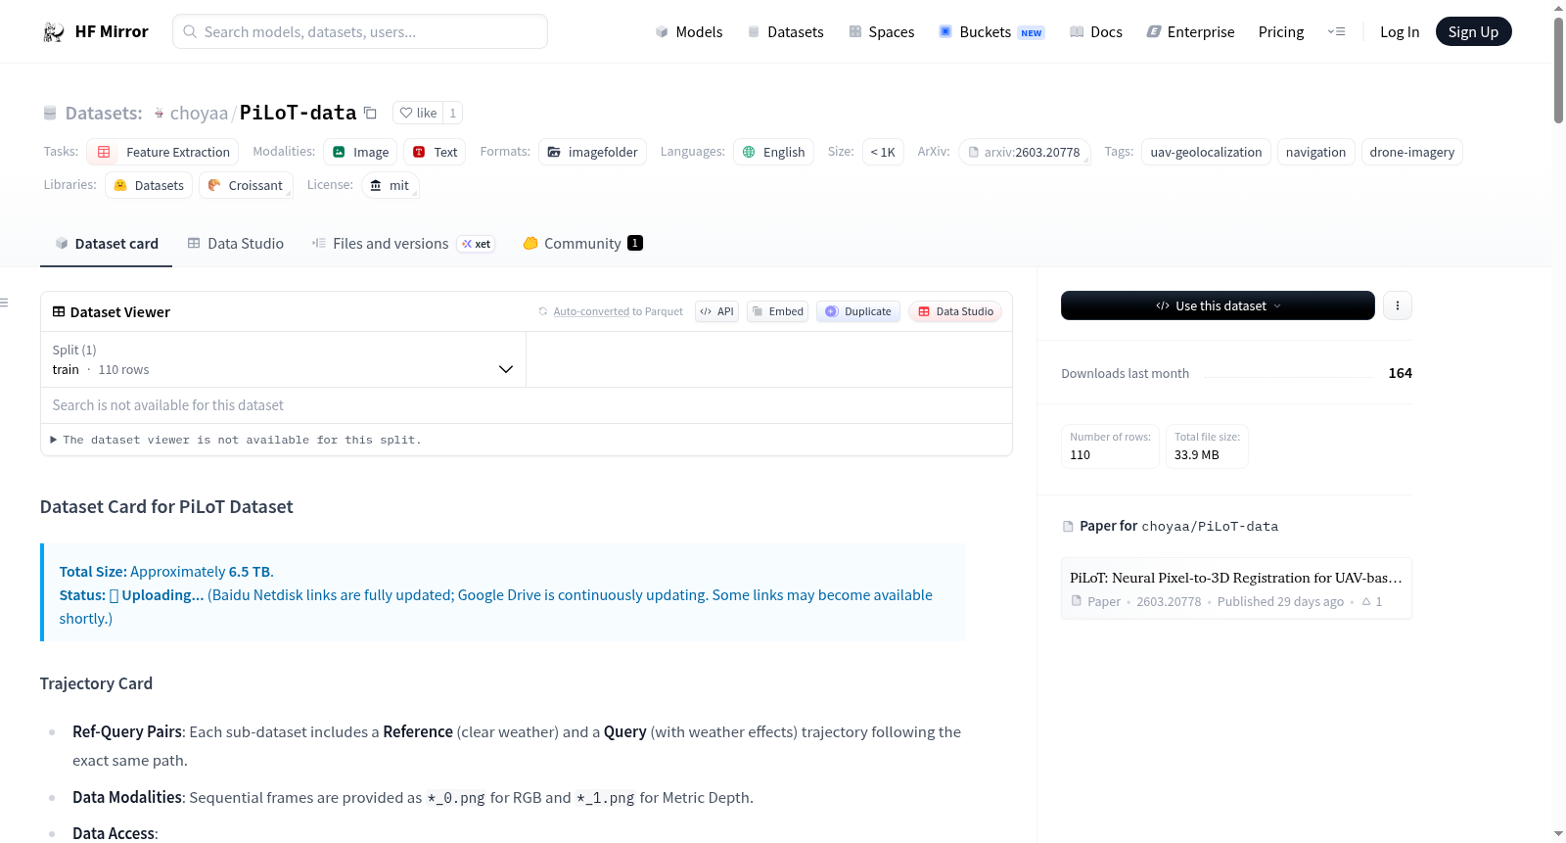Go to the Pricing page
This screenshot has height=843, width=1566.
coord(1281,32)
